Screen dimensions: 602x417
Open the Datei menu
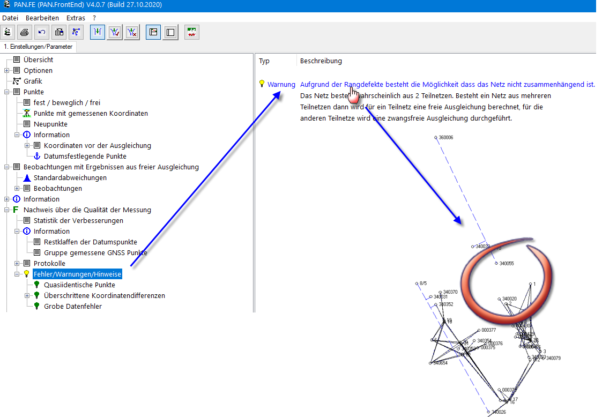10,18
